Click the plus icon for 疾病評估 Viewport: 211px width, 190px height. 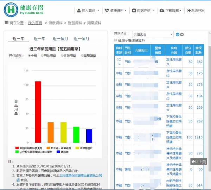134,11
